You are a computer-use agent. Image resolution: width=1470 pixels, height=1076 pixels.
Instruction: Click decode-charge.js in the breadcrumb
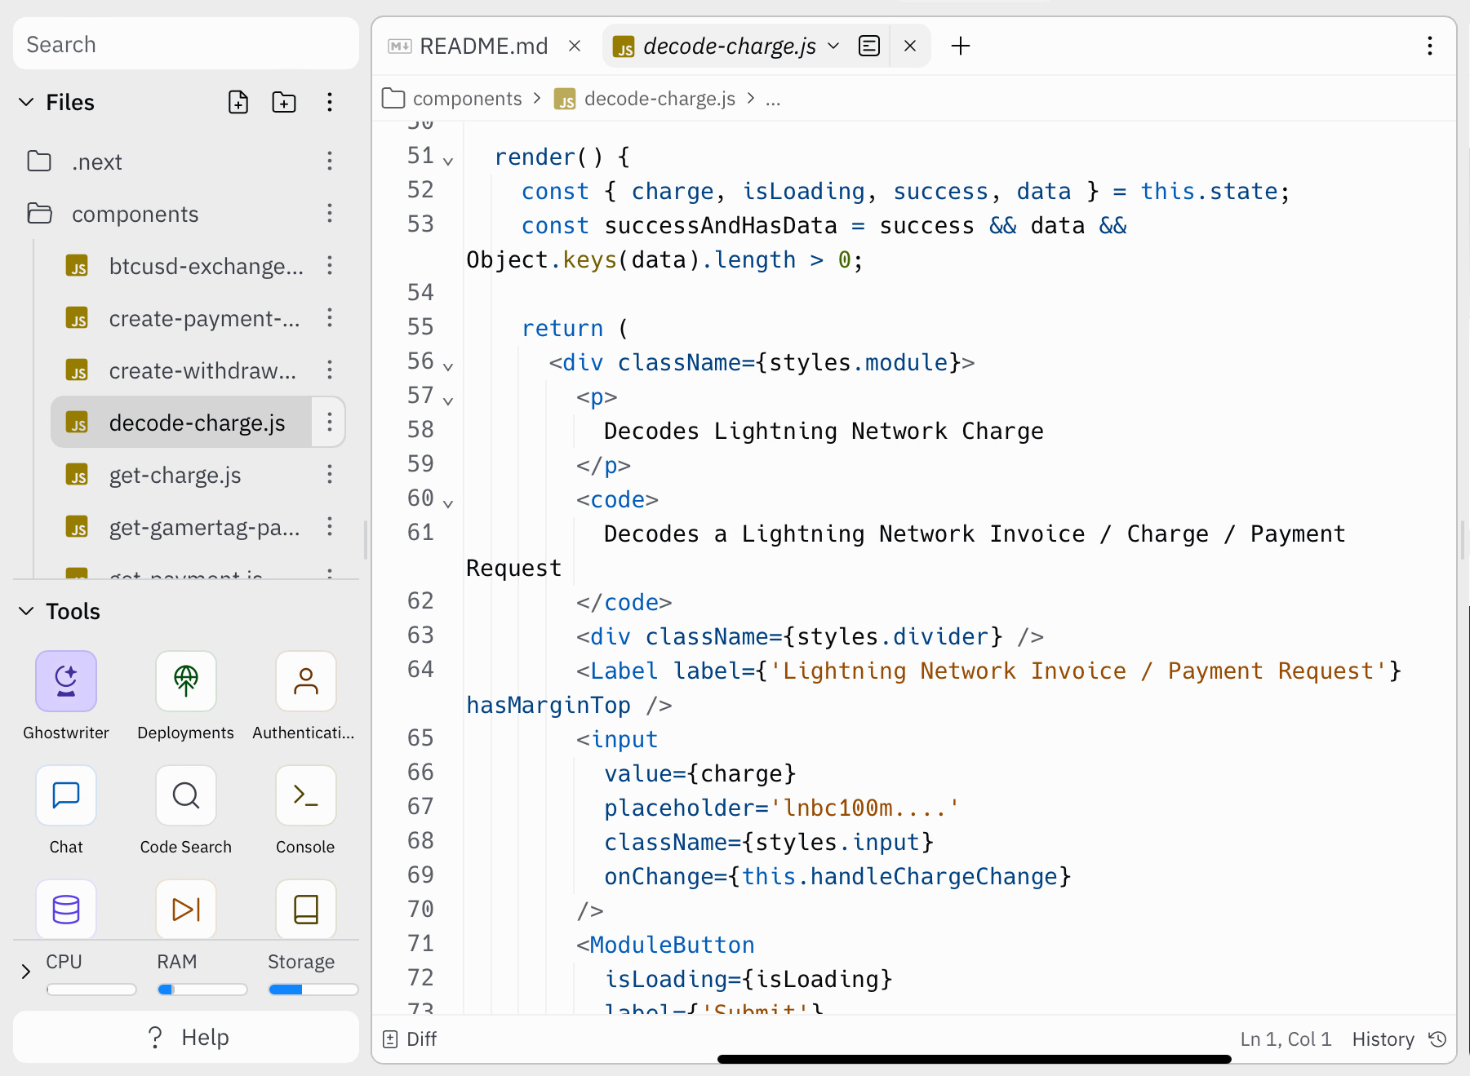point(660,99)
